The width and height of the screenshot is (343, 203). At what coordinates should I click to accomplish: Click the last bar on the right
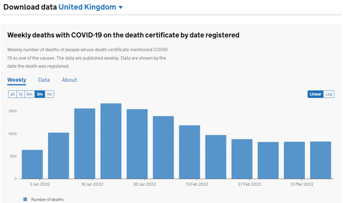coord(320,160)
